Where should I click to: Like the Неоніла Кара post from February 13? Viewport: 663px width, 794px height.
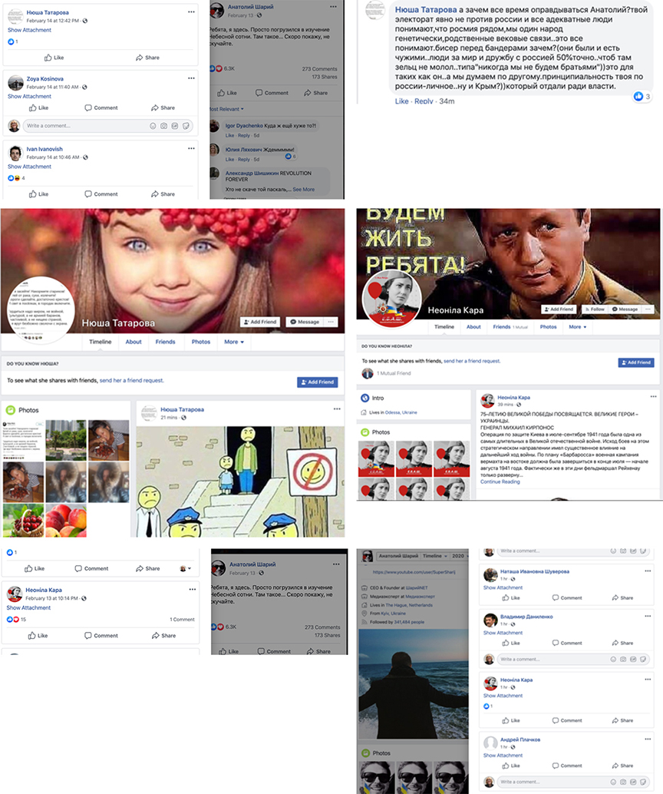click(x=38, y=636)
